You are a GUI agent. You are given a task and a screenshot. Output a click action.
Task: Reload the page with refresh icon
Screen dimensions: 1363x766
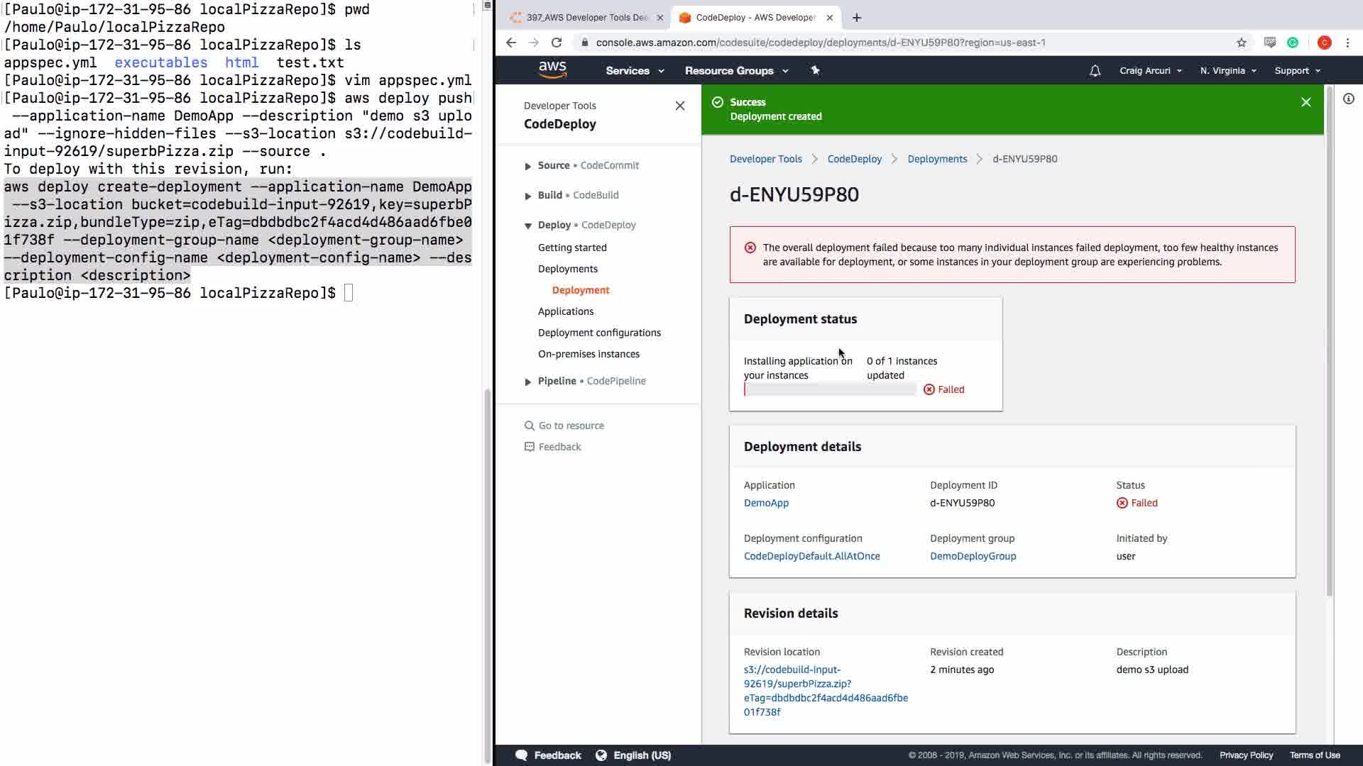(557, 43)
